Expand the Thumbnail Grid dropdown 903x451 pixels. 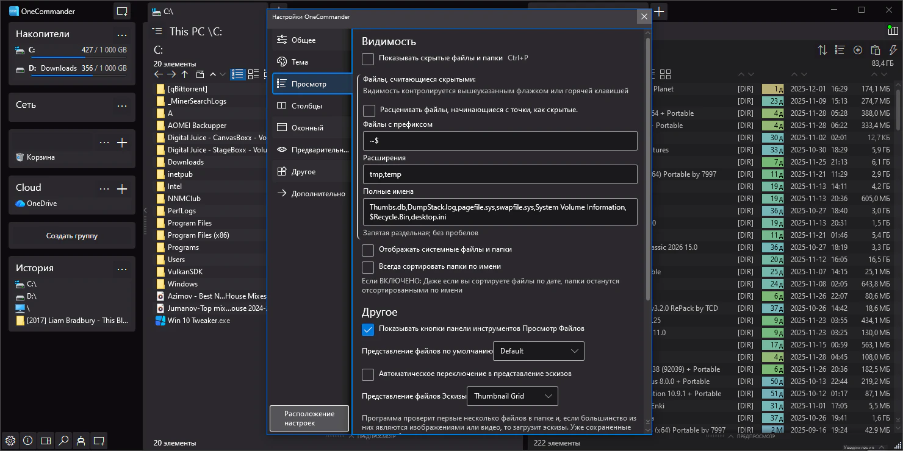click(512, 396)
